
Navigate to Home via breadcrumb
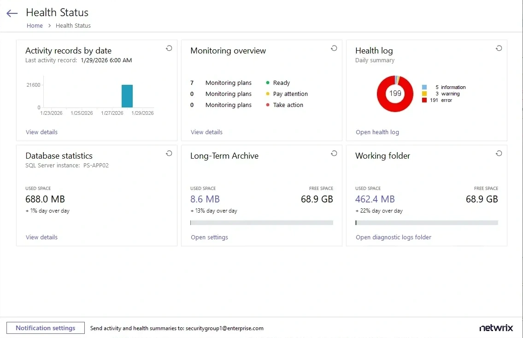click(35, 25)
